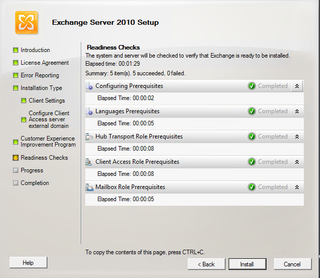The width and height of the screenshot is (320, 278).
Task: Click the CTRL+C copy contents hint text
Action: click(145, 252)
